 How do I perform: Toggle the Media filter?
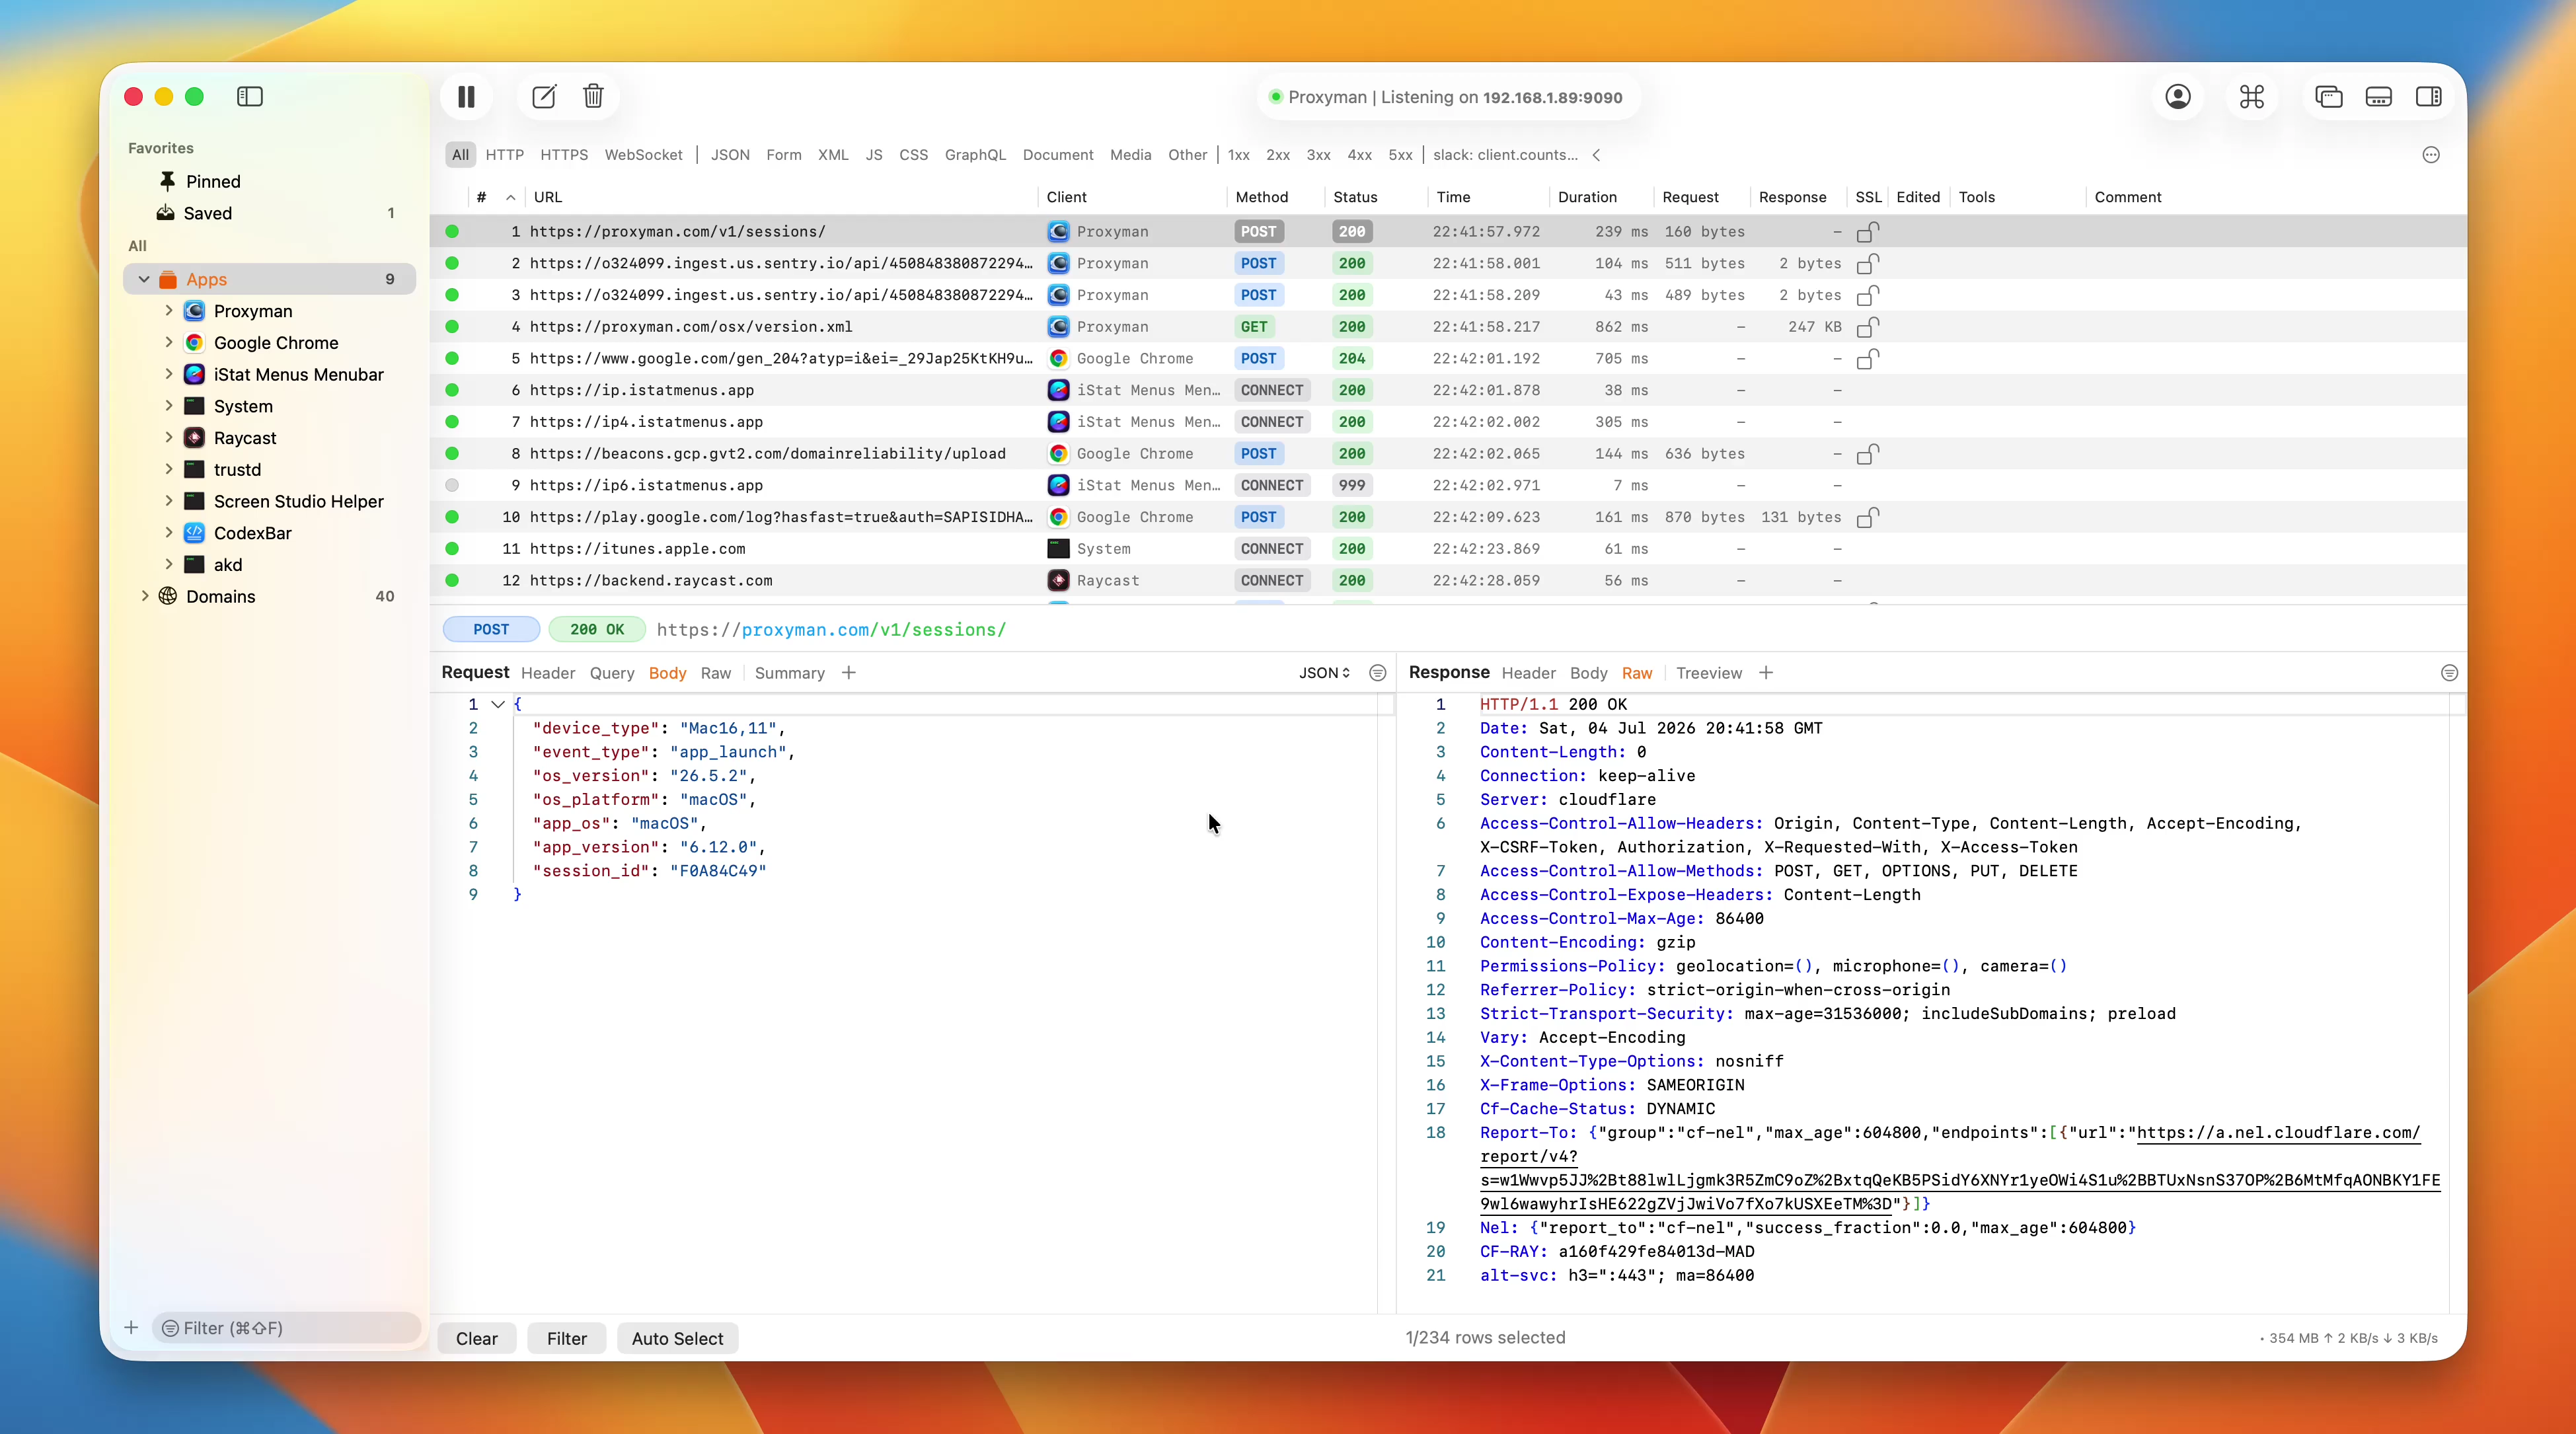click(x=1130, y=155)
